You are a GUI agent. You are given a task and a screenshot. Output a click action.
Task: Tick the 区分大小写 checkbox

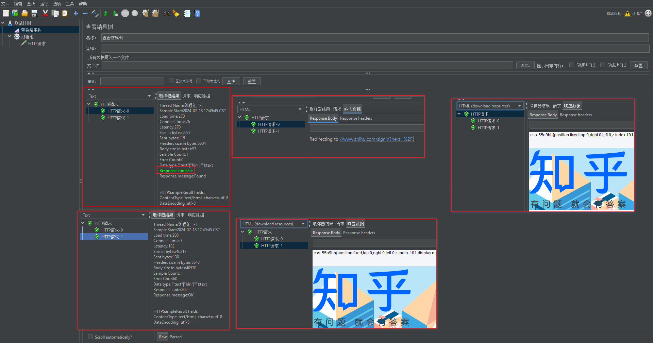tap(171, 81)
